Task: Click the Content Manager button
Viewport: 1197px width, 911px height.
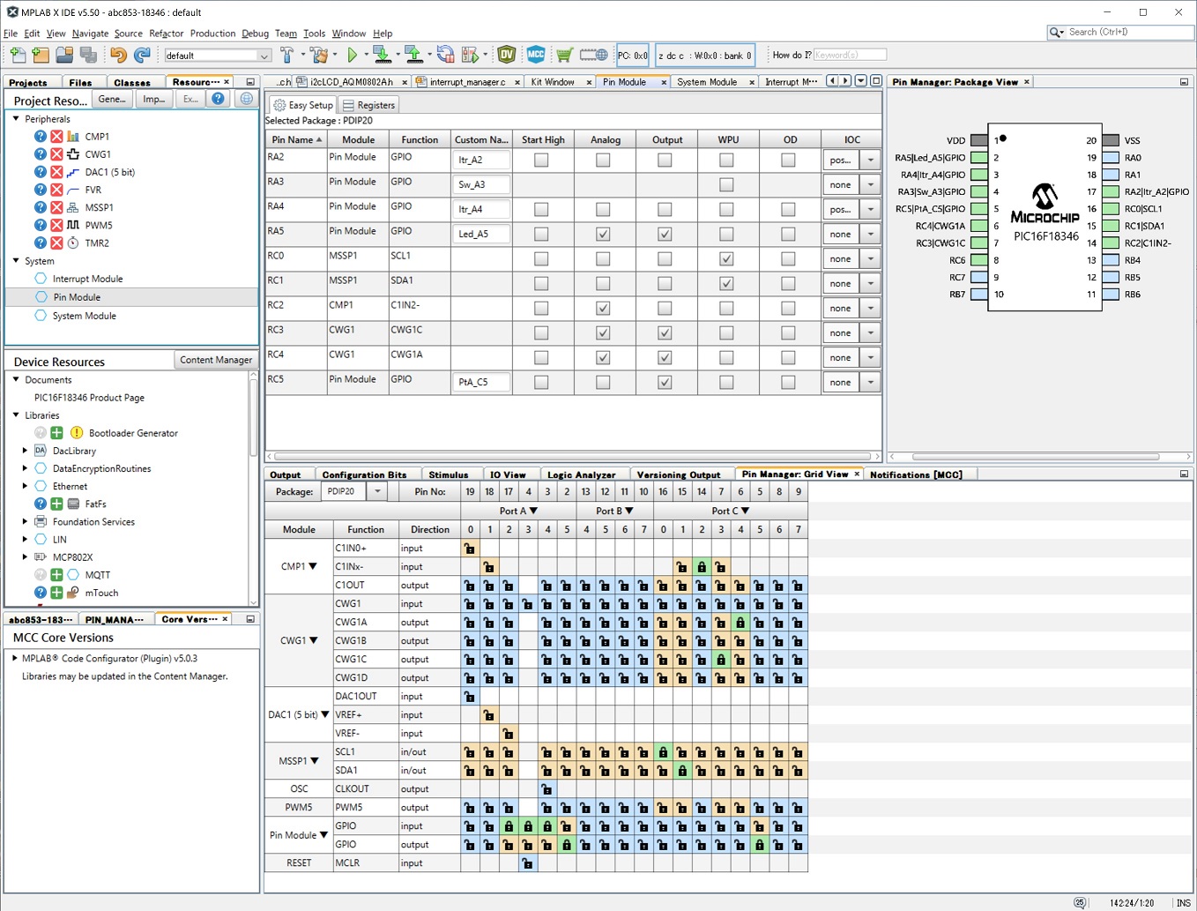Action: [x=216, y=360]
